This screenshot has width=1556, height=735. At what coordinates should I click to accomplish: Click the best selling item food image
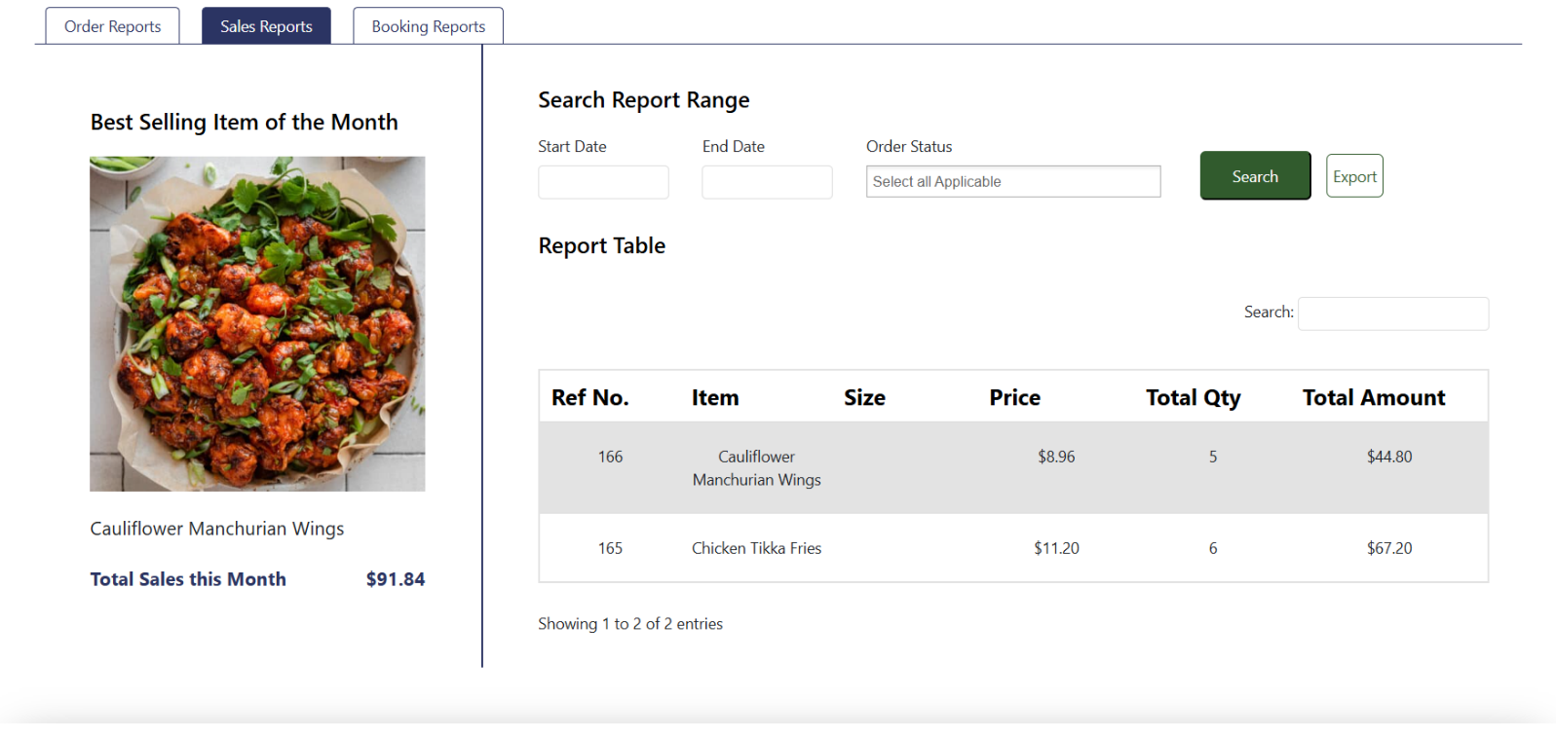click(x=257, y=323)
